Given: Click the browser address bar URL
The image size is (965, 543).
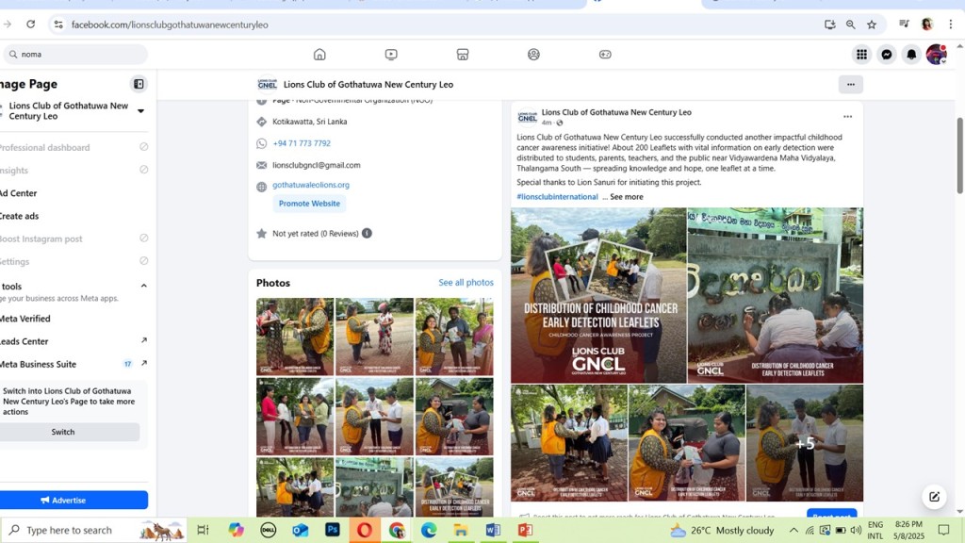Looking at the screenshot, I should point(170,25).
